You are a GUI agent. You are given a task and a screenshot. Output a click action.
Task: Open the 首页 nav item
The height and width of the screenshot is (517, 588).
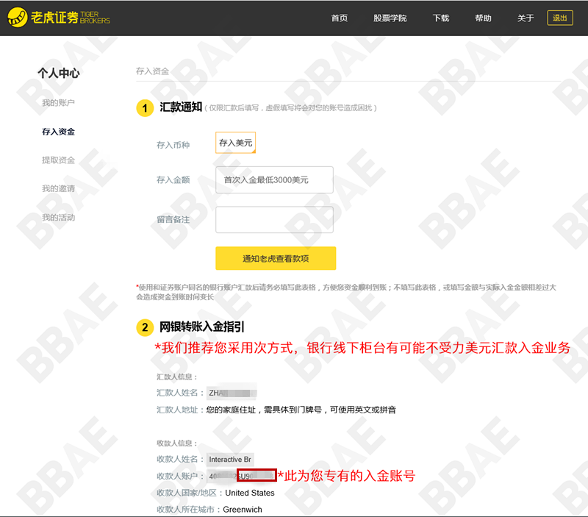pos(340,18)
